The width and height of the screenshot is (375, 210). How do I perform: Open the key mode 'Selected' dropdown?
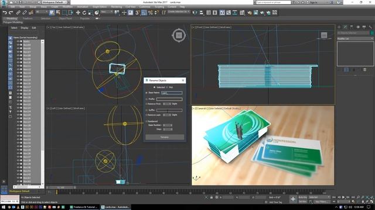[319, 197]
